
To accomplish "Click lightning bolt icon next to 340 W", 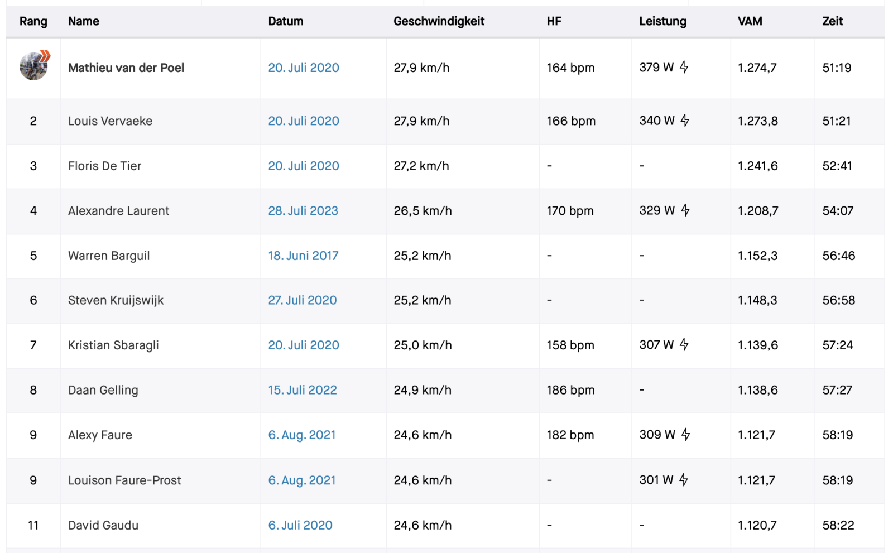I will coord(685,121).
